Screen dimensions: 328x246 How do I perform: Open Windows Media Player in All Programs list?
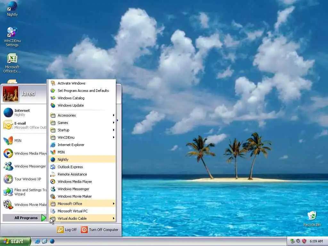[82, 182]
